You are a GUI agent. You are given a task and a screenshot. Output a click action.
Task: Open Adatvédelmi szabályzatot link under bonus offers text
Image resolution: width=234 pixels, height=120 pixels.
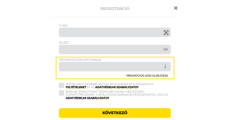87,98
